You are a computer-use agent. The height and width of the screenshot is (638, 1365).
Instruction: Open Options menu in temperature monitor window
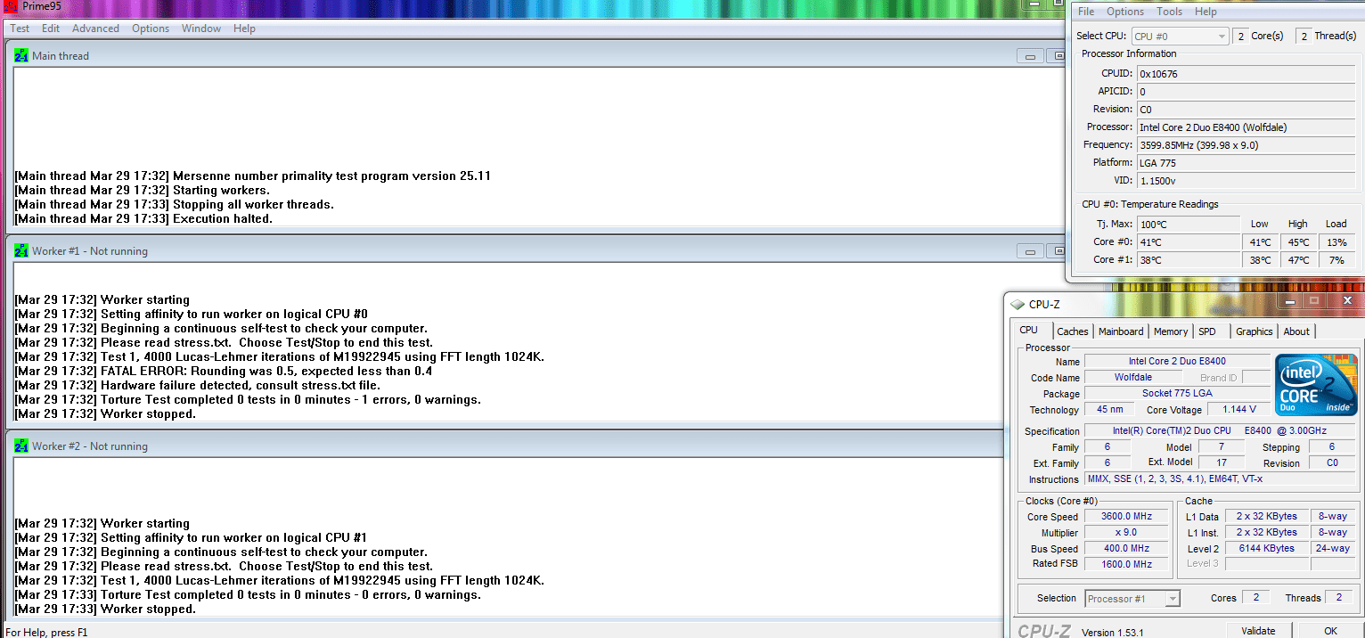[x=1125, y=12]
